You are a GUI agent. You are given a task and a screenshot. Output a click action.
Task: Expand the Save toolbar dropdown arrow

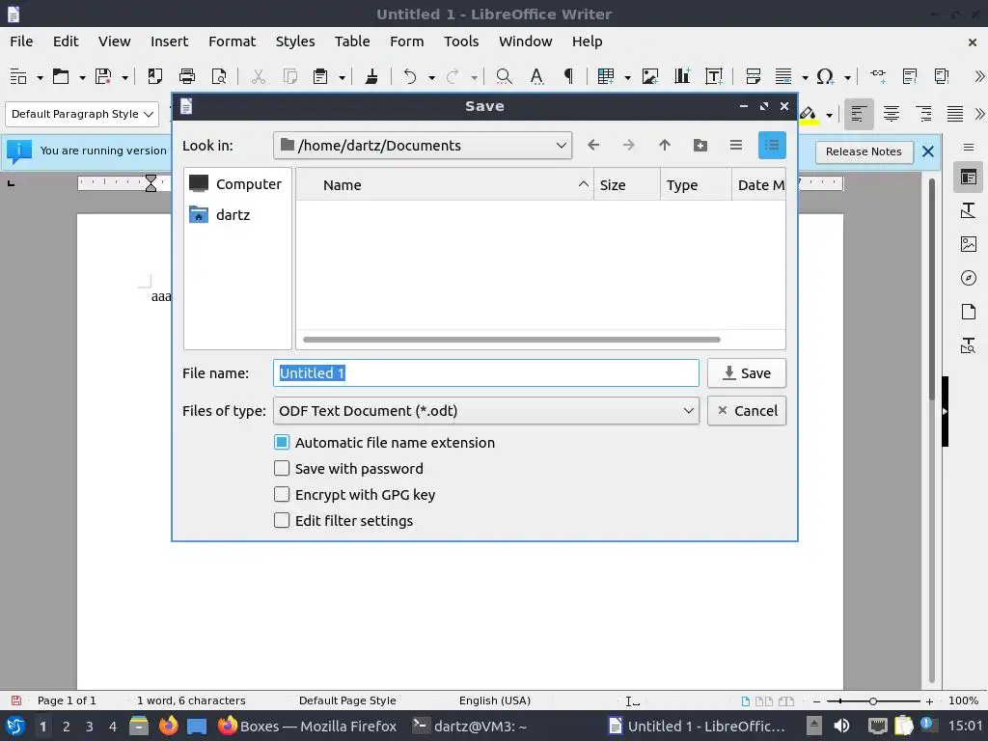(124, 77)
